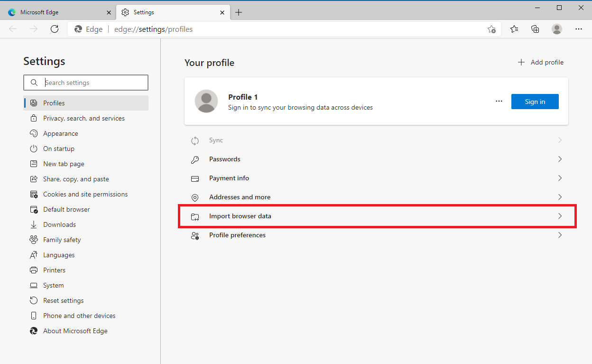This screenshot has height=364, width=592.
Task: Click the Share, copy, and paste icon
Action: coord(34,179)
